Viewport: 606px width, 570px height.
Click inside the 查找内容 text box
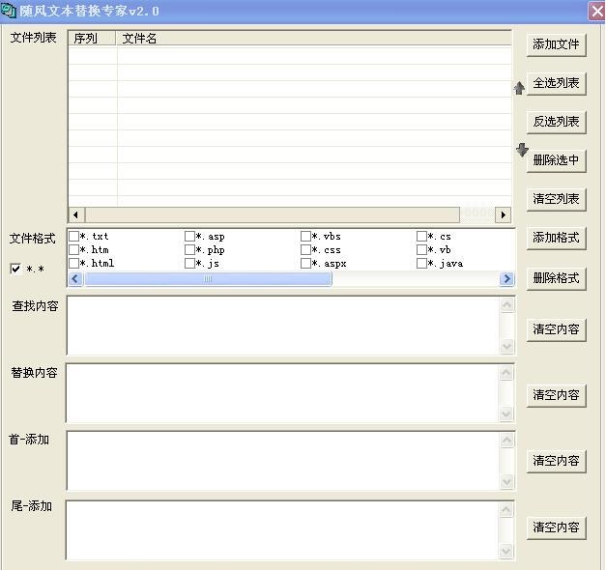[282, 326]
